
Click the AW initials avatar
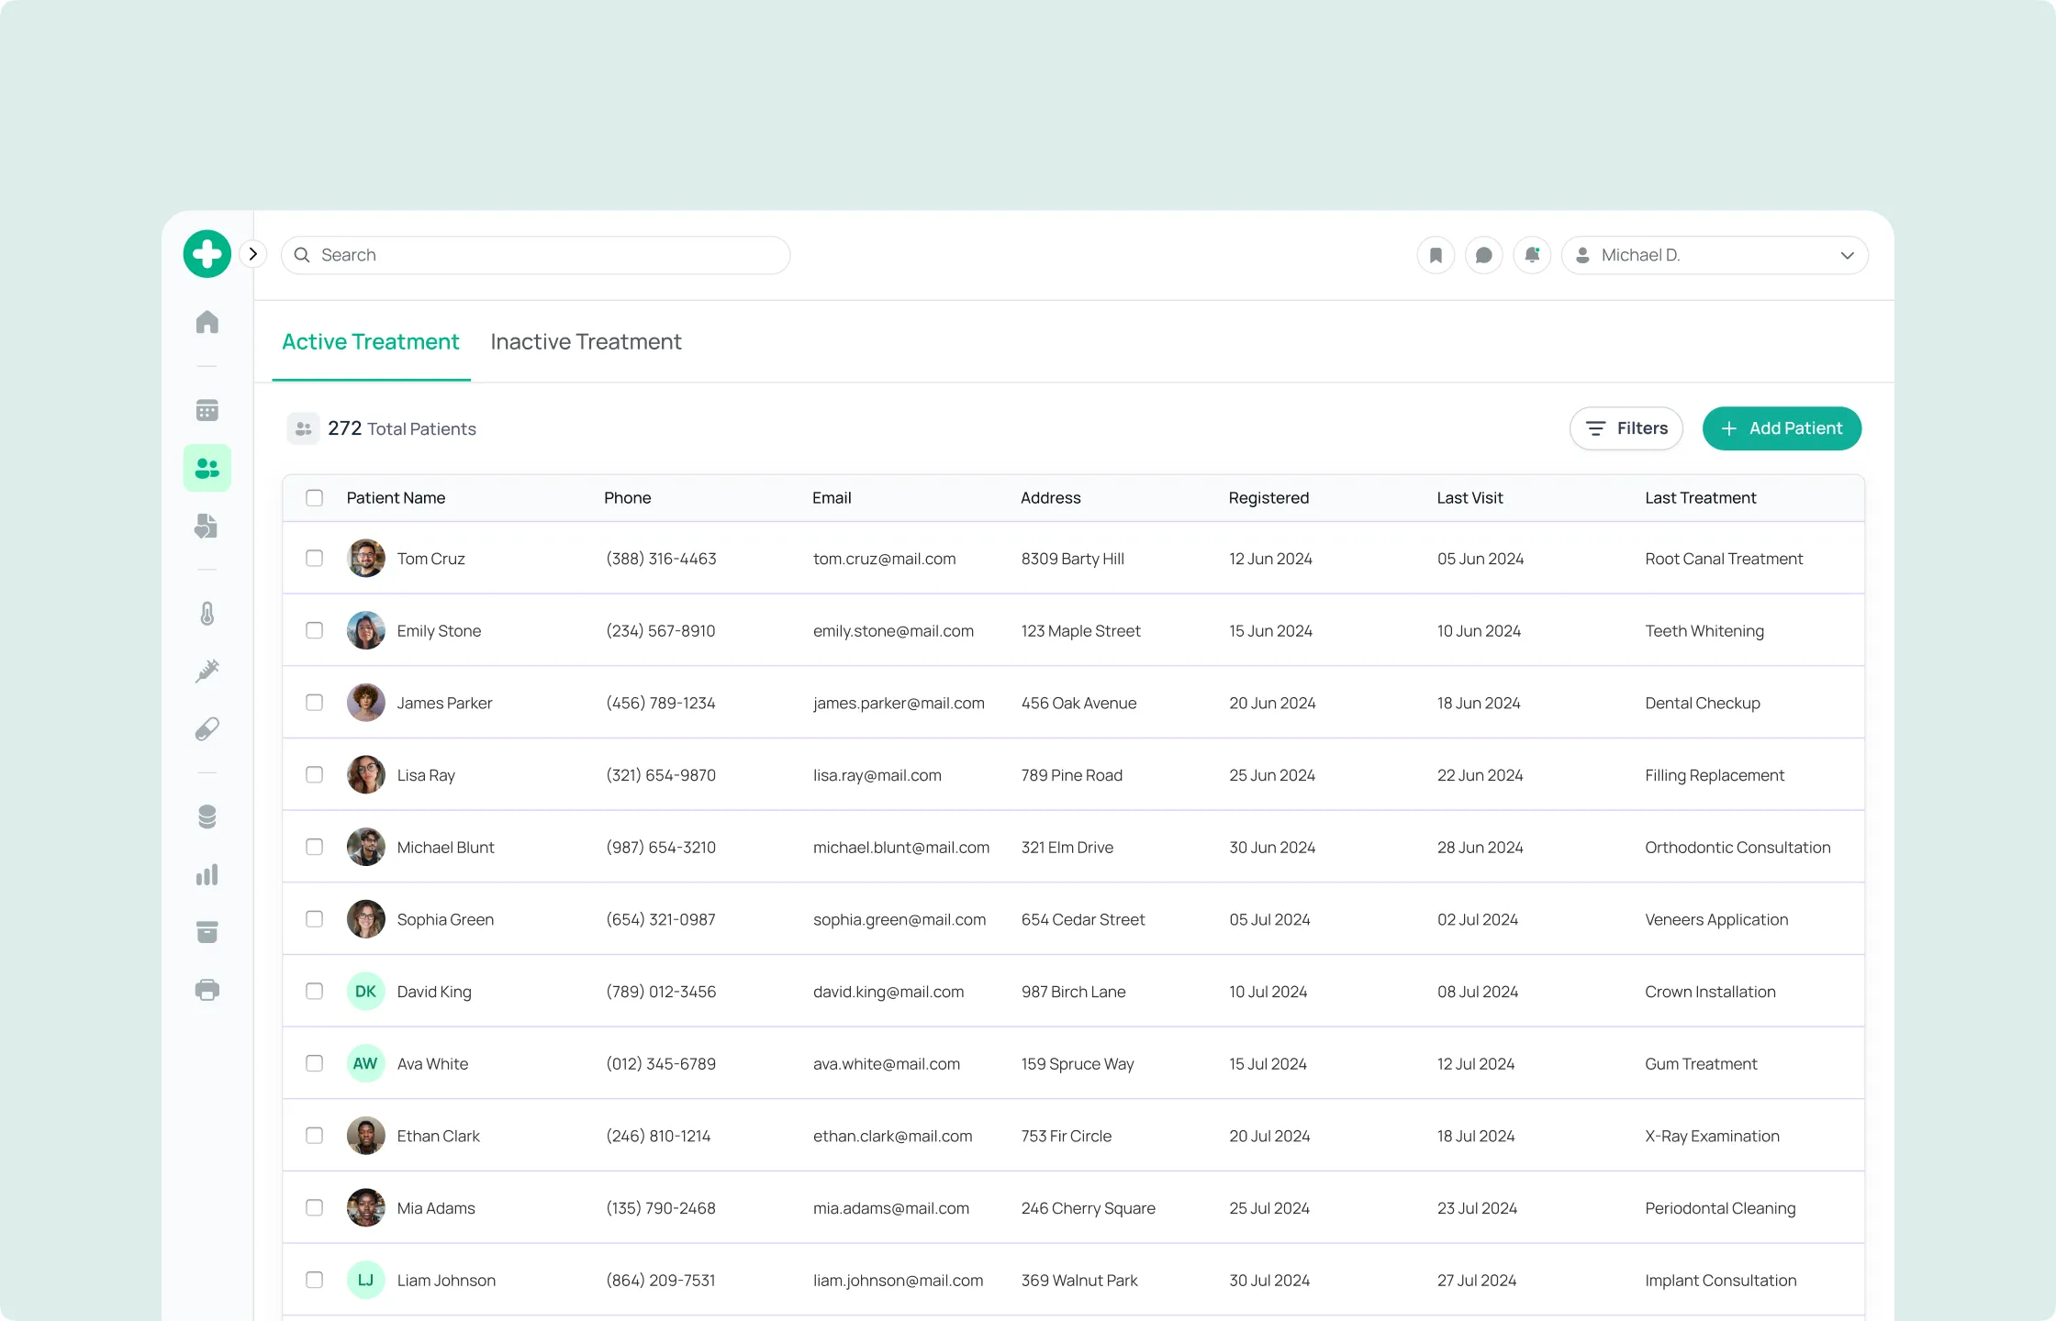click(366, 1064)
